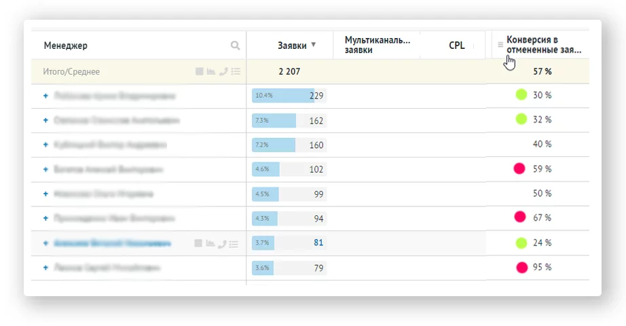Click the green indicator next to 30 %
The height and width of the screenshot is (326, 626).
[521, 95]
